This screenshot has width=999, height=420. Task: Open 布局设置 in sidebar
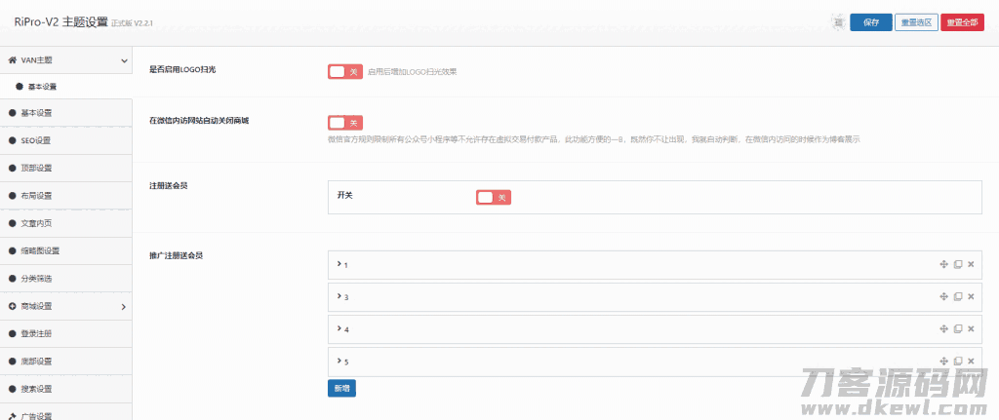[66, 196]
